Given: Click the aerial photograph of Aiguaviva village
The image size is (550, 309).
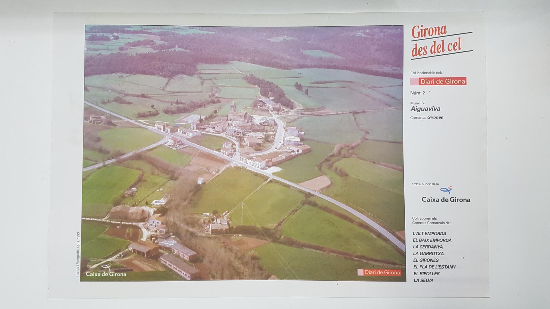Looking at the screenshot, I should (x=243, y=153).
